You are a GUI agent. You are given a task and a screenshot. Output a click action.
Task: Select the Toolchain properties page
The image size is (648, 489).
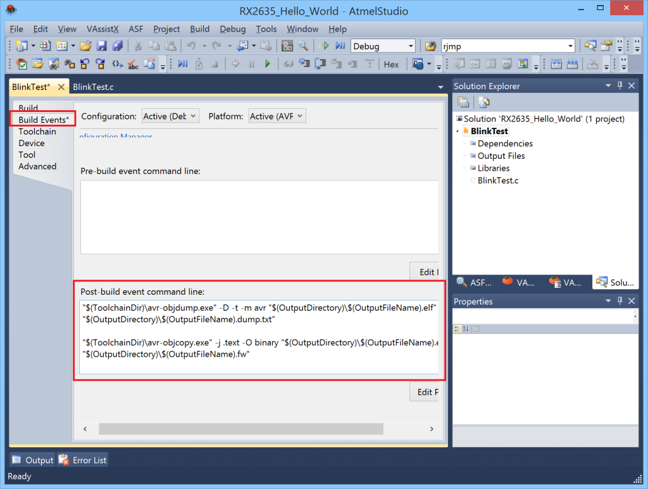pos(37,132)
